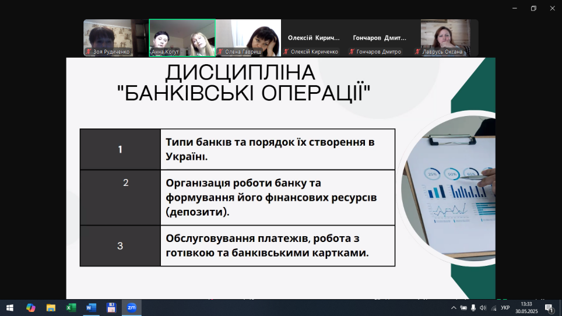Open the clock and calendar flyout
This screenshot has height=316, width=562.
(x=526, y=307)
